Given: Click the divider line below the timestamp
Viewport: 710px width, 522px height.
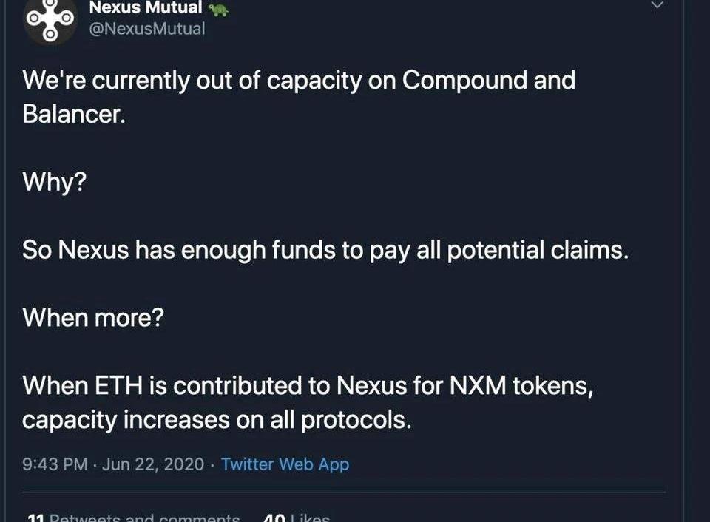Looking at the screenshot, I should [344, 492].
